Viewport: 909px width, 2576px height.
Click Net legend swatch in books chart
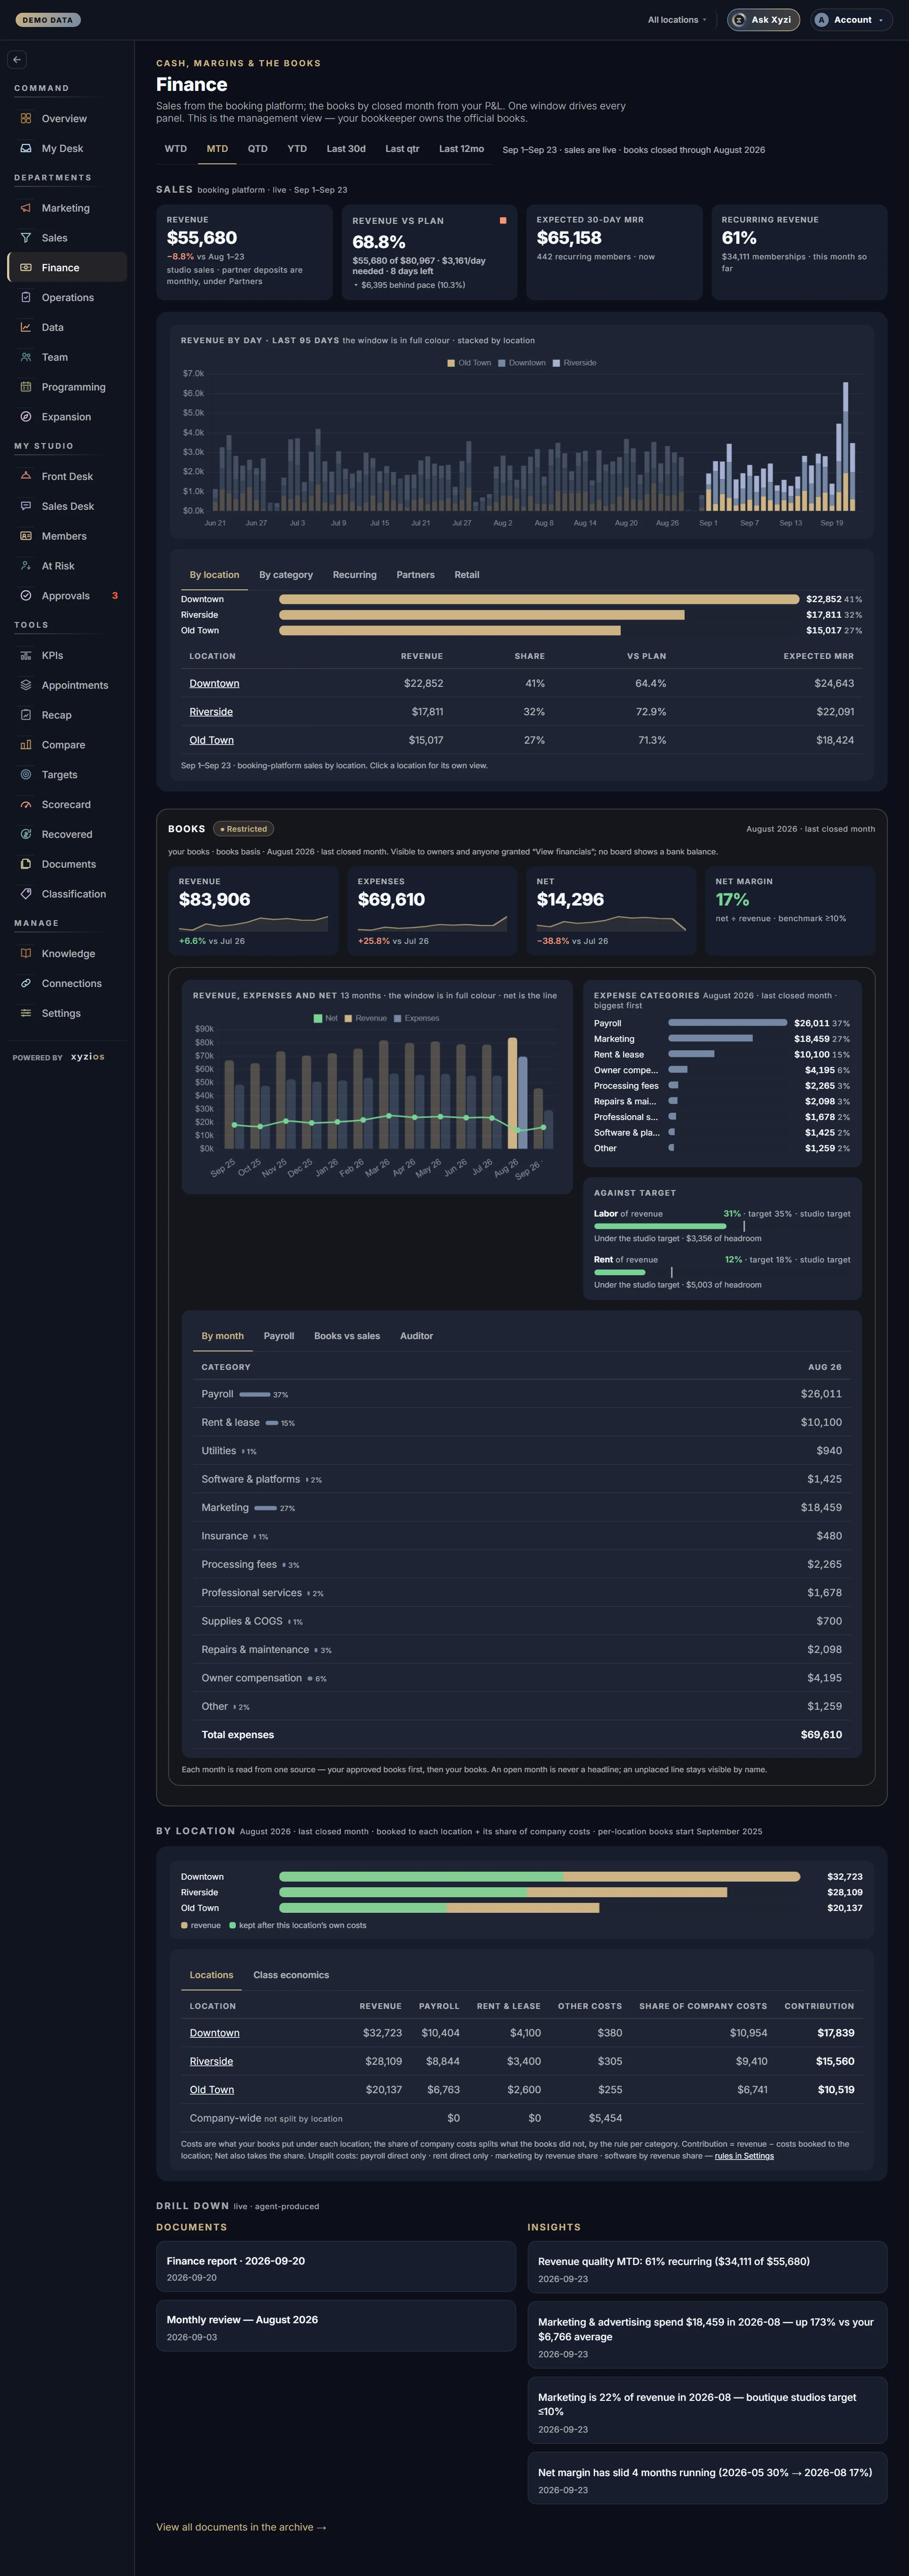tap(318, 1018)
